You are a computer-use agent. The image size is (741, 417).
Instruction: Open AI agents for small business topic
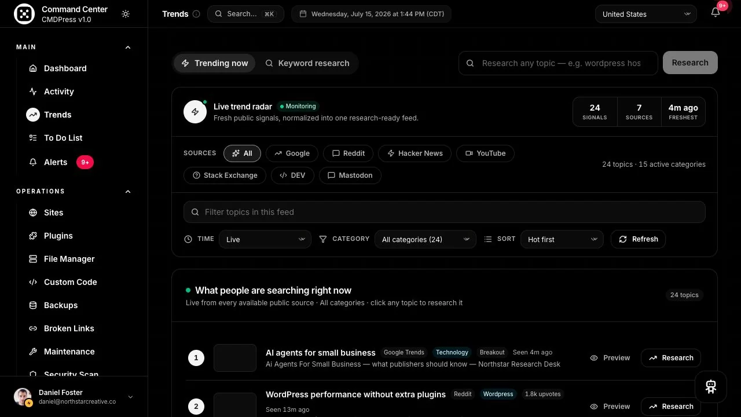(x=321, y=353)
